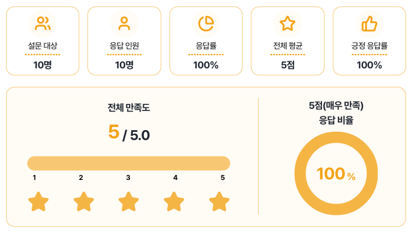Select the second star under label 2
Viewport: 416px width, 233px height.
coord(84,202)
